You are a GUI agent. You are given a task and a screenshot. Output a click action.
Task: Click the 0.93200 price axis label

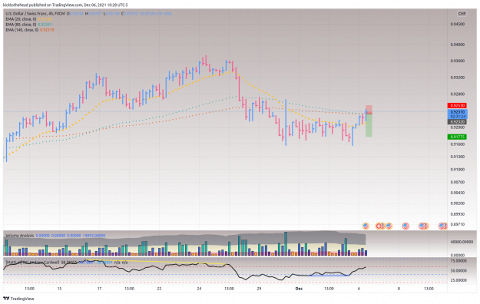[458, 78]
